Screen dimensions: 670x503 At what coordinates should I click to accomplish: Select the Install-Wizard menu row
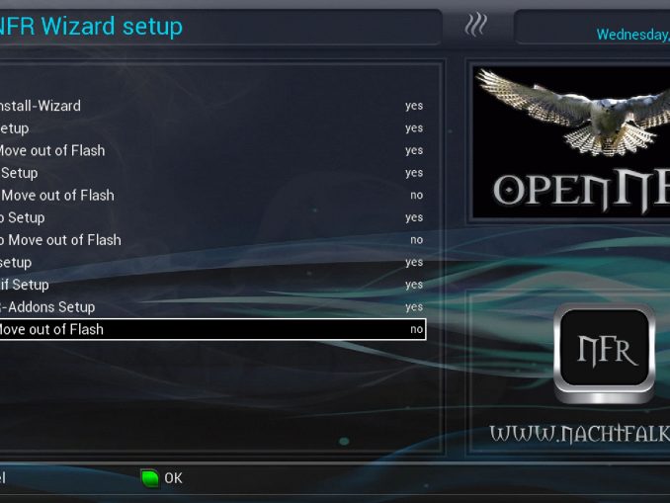[x=211, y=106]
